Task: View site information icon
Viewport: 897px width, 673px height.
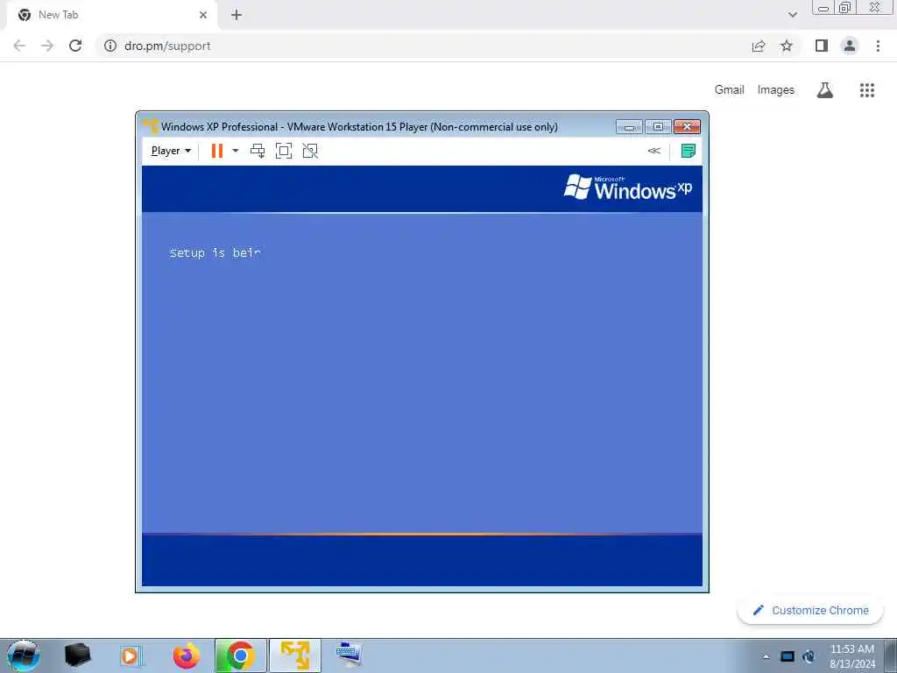Action: [x=110, y=46]
